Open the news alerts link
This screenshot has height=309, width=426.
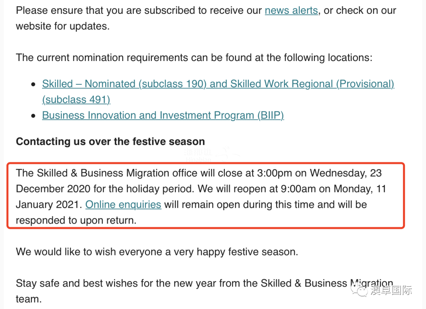pos(291,10)
